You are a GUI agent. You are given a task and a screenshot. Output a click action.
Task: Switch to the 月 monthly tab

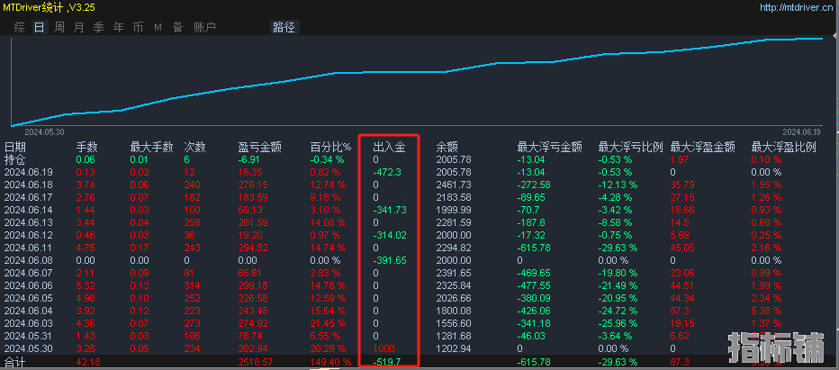click(78, 27)
